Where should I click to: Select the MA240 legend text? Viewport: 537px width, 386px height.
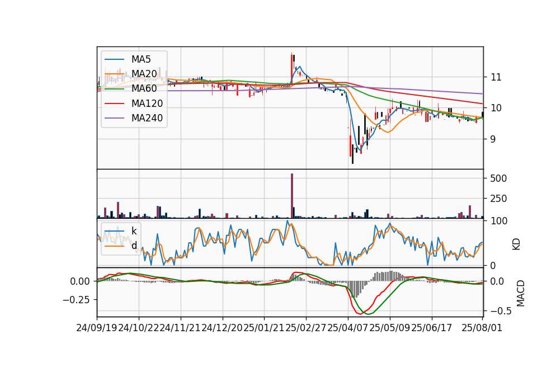click(x=147, y=118)
